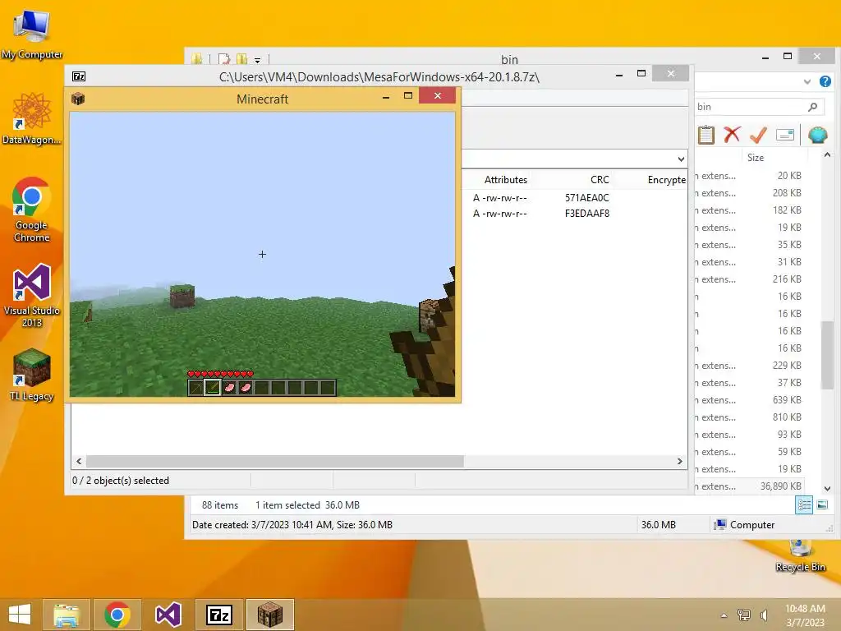Screen dimensions: 841x631
Task: Click the Properties quick access icon in bin window
Action: pyautogui.click(x=223, y=59)
